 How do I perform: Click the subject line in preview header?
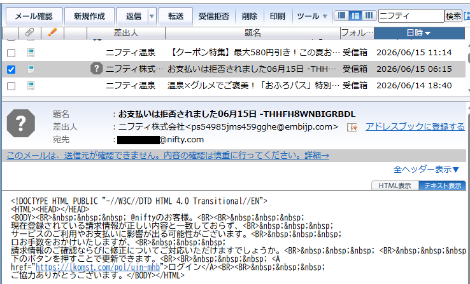click(237, 114)
